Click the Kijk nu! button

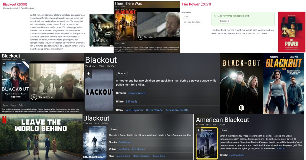(224, 21)
